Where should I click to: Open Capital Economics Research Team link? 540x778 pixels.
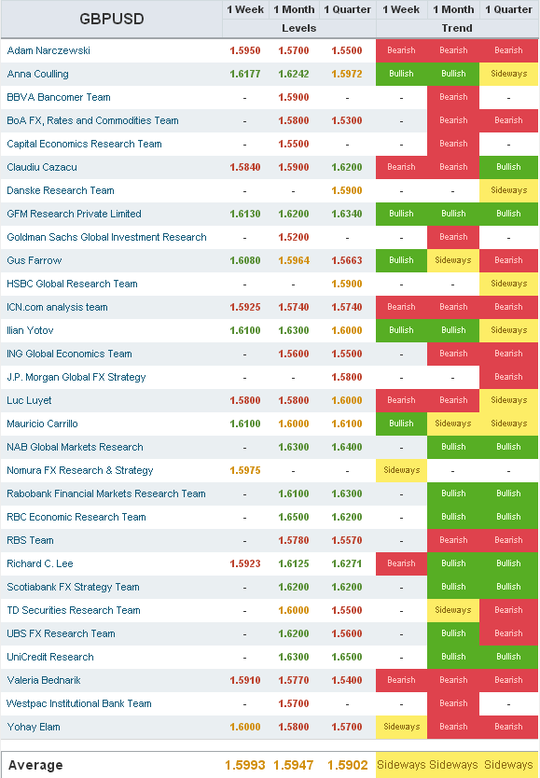coord(84,144)
